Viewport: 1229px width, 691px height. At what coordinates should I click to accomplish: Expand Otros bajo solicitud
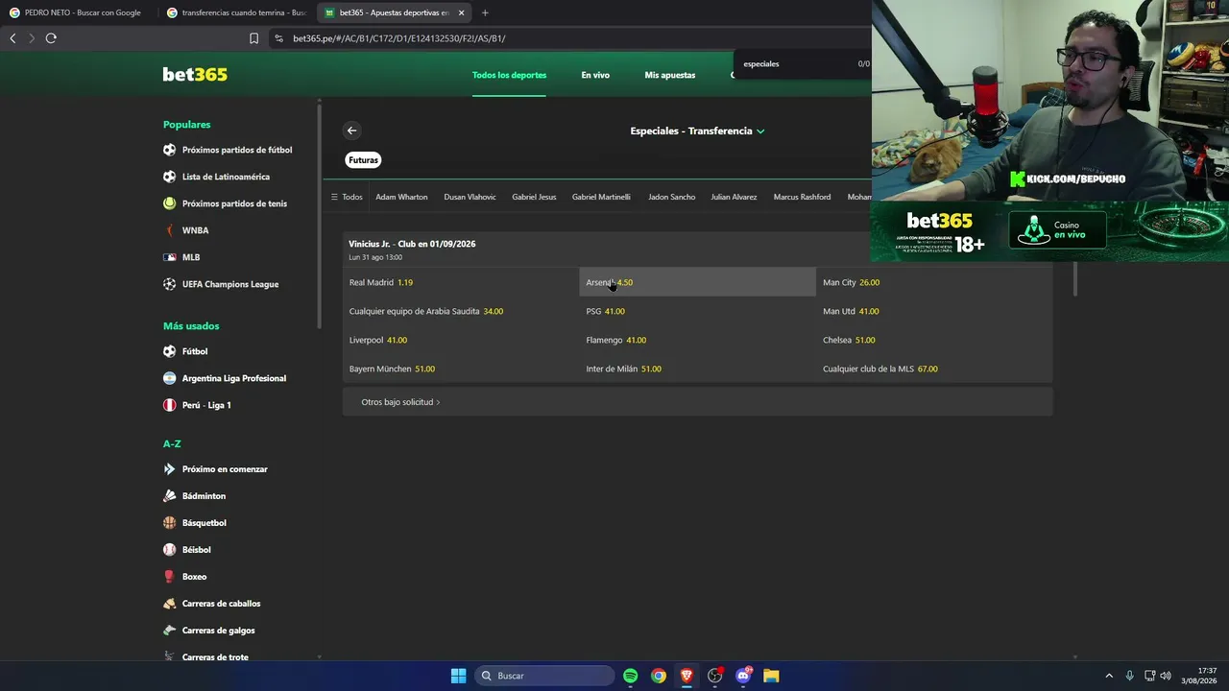400,402
